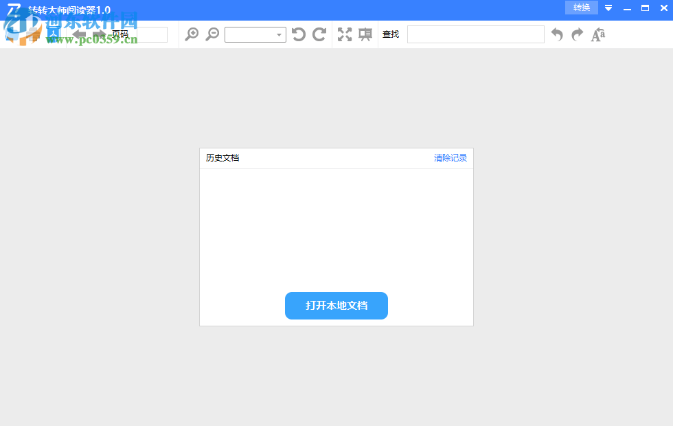Click the 历史文档 panel header
The height and width of the screenshot is (426, 673).
(x=222, y=157)
